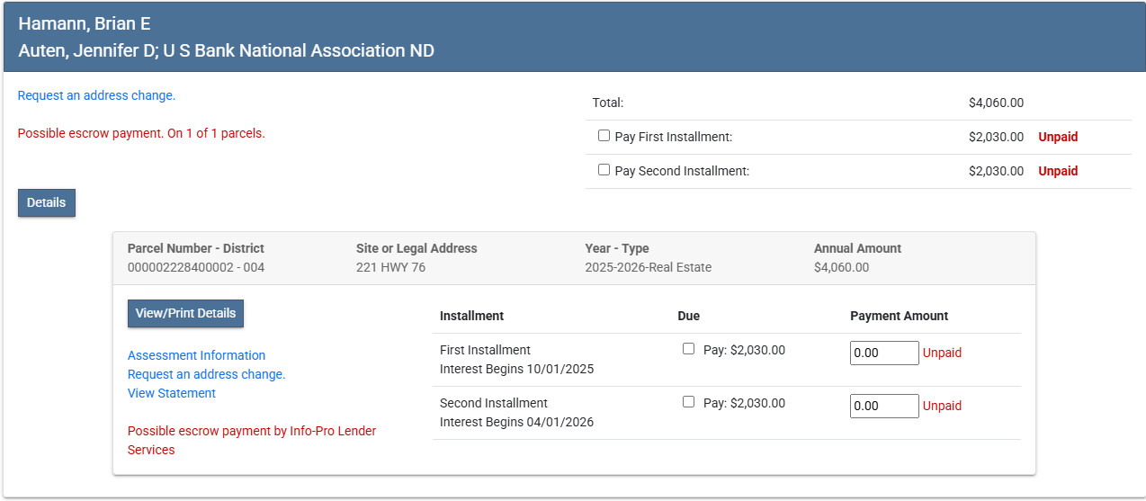Click the 2025-2026-Real Estate year type text
1146x501 pixels.
tap(648, 267)
